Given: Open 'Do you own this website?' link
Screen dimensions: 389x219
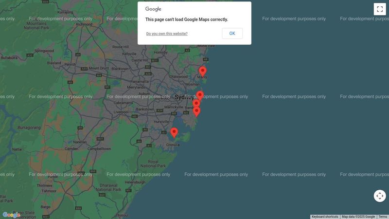Looking at the screenshot, I should (x=167, y=34).
